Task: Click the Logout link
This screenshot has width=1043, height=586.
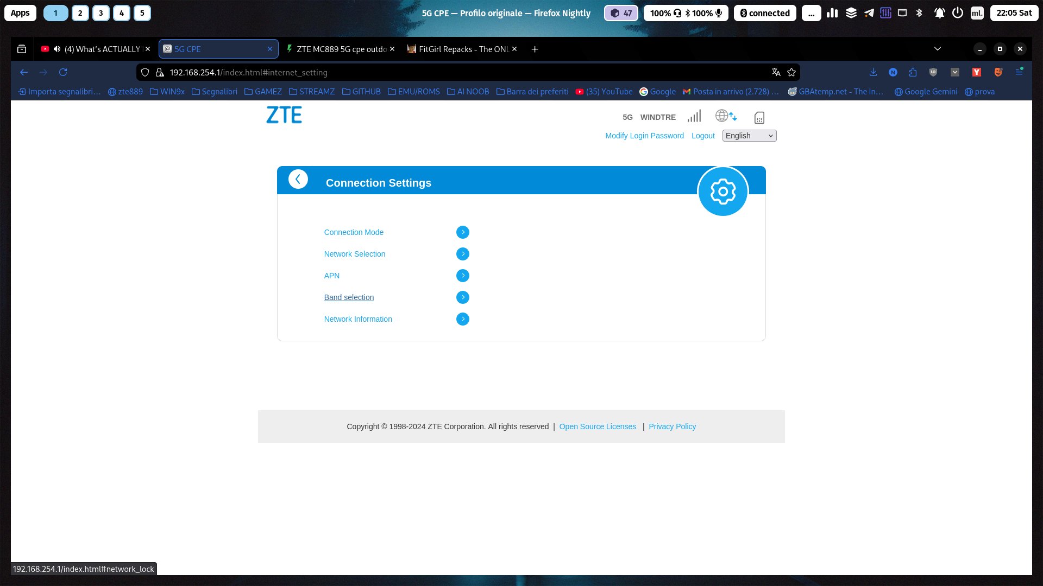Action: click(x=702, y=136)
